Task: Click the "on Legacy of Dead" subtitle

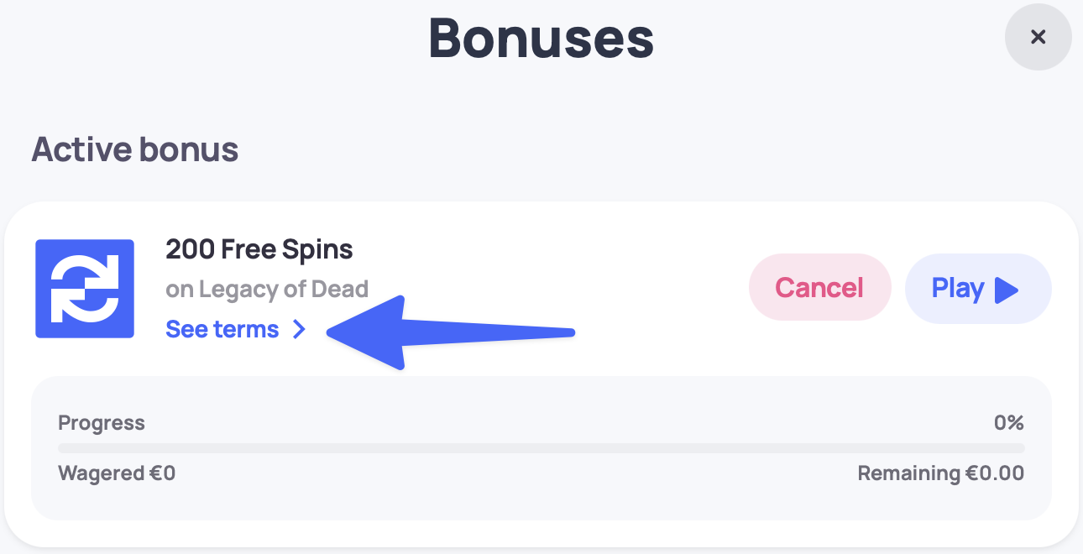Action: pos(267,290)
